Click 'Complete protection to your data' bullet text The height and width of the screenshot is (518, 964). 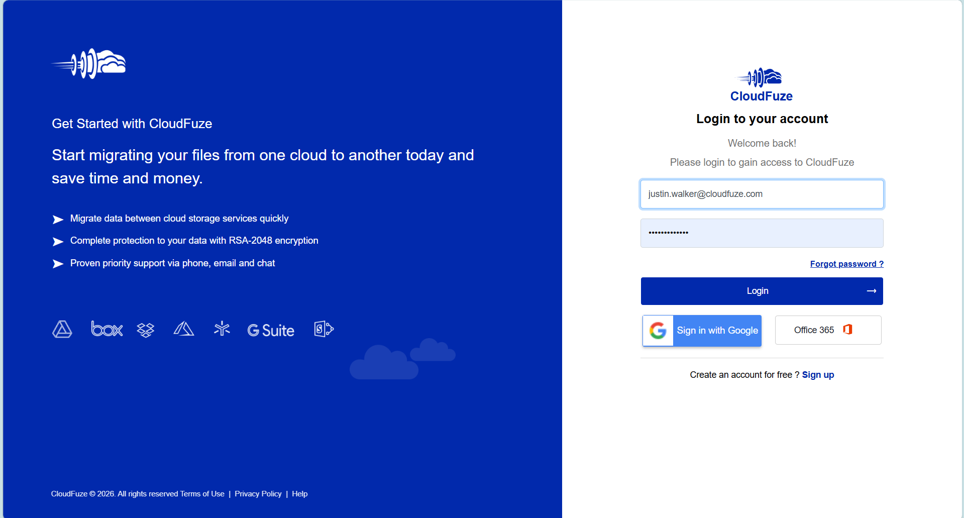[194, 241]
